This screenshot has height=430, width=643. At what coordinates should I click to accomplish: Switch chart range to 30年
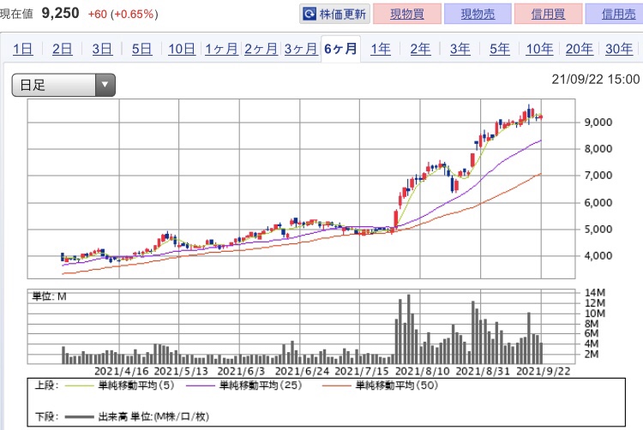(x=619, y=49)
